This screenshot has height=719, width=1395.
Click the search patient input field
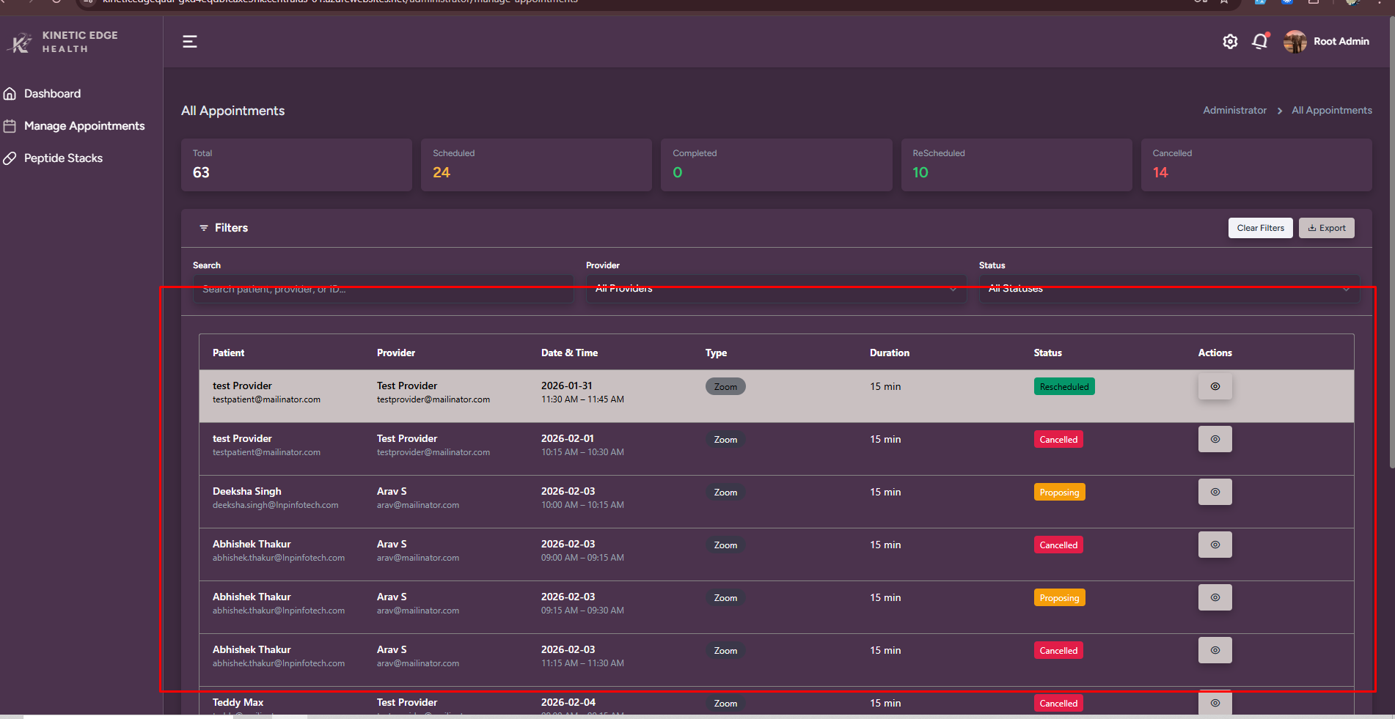click(x=383, y=289)
